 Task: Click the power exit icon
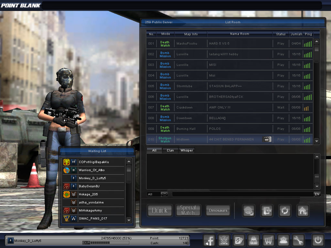coord(318,240)
